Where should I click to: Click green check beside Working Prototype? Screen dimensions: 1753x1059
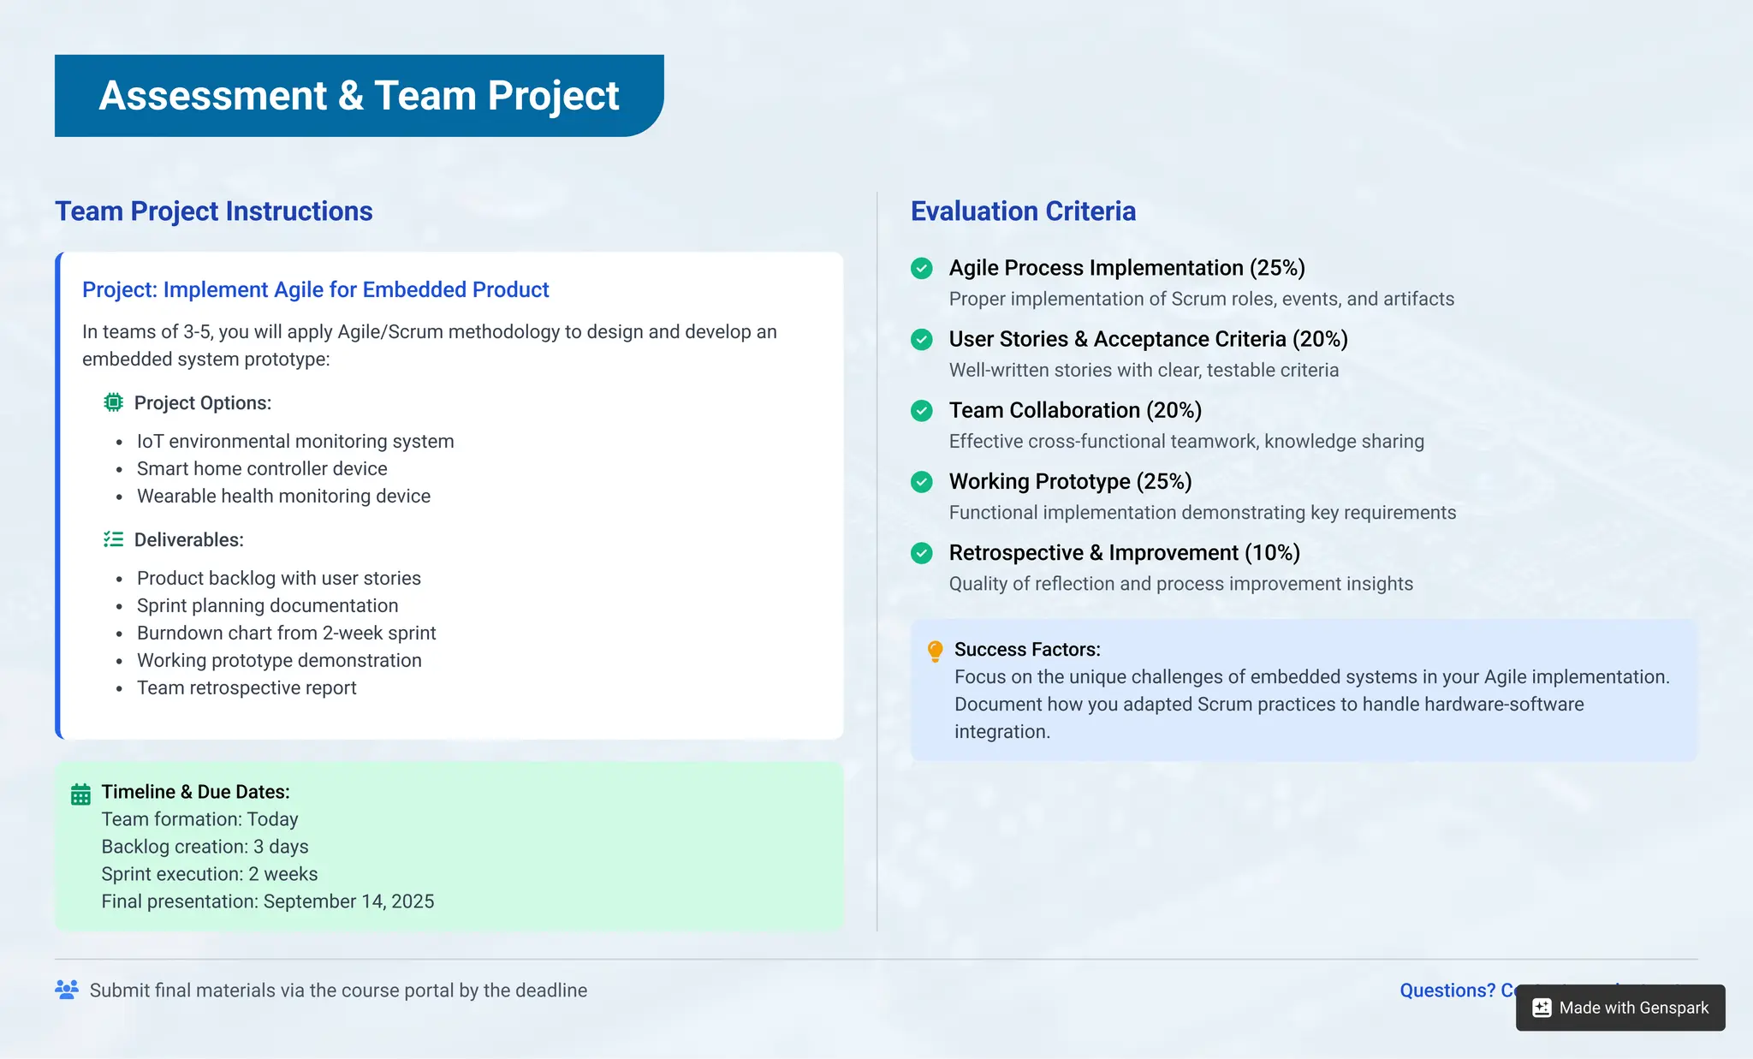(922, 482)
